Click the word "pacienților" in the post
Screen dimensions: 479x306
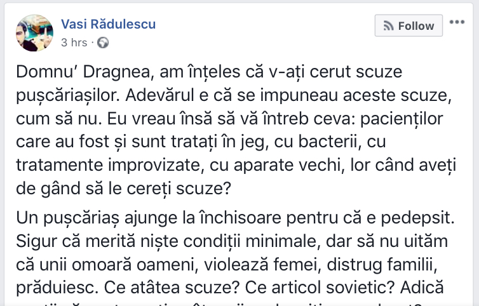(401, 119)
